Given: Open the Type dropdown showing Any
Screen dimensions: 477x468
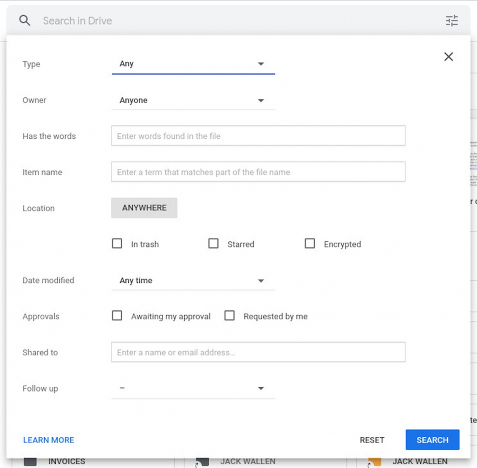Looking at the screenshot, I should [x=192, y=63].
